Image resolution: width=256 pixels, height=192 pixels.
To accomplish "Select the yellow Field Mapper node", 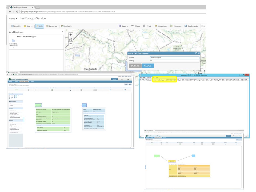I will coord(172,161).
